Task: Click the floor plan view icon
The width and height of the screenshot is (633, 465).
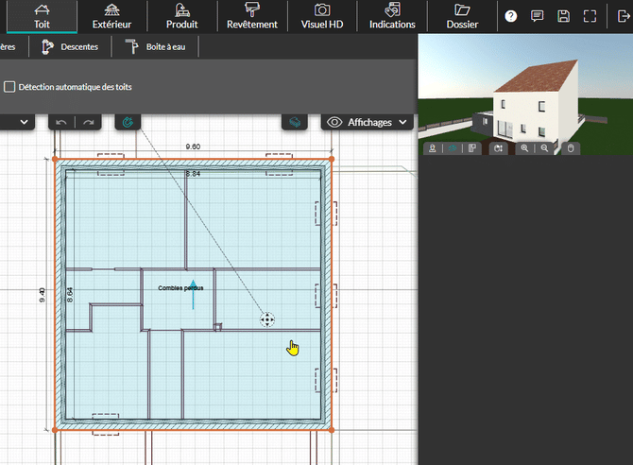Action: coord(472,148)
